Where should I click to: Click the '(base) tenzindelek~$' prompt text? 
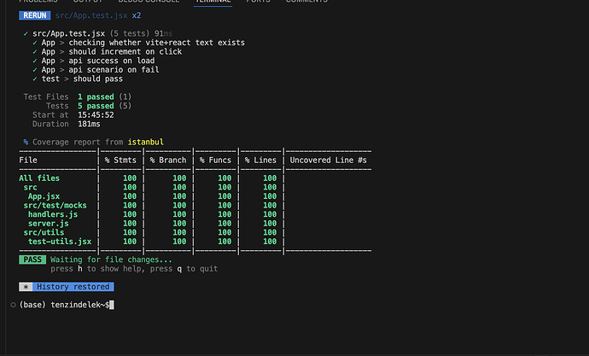[x=64, y=305]
